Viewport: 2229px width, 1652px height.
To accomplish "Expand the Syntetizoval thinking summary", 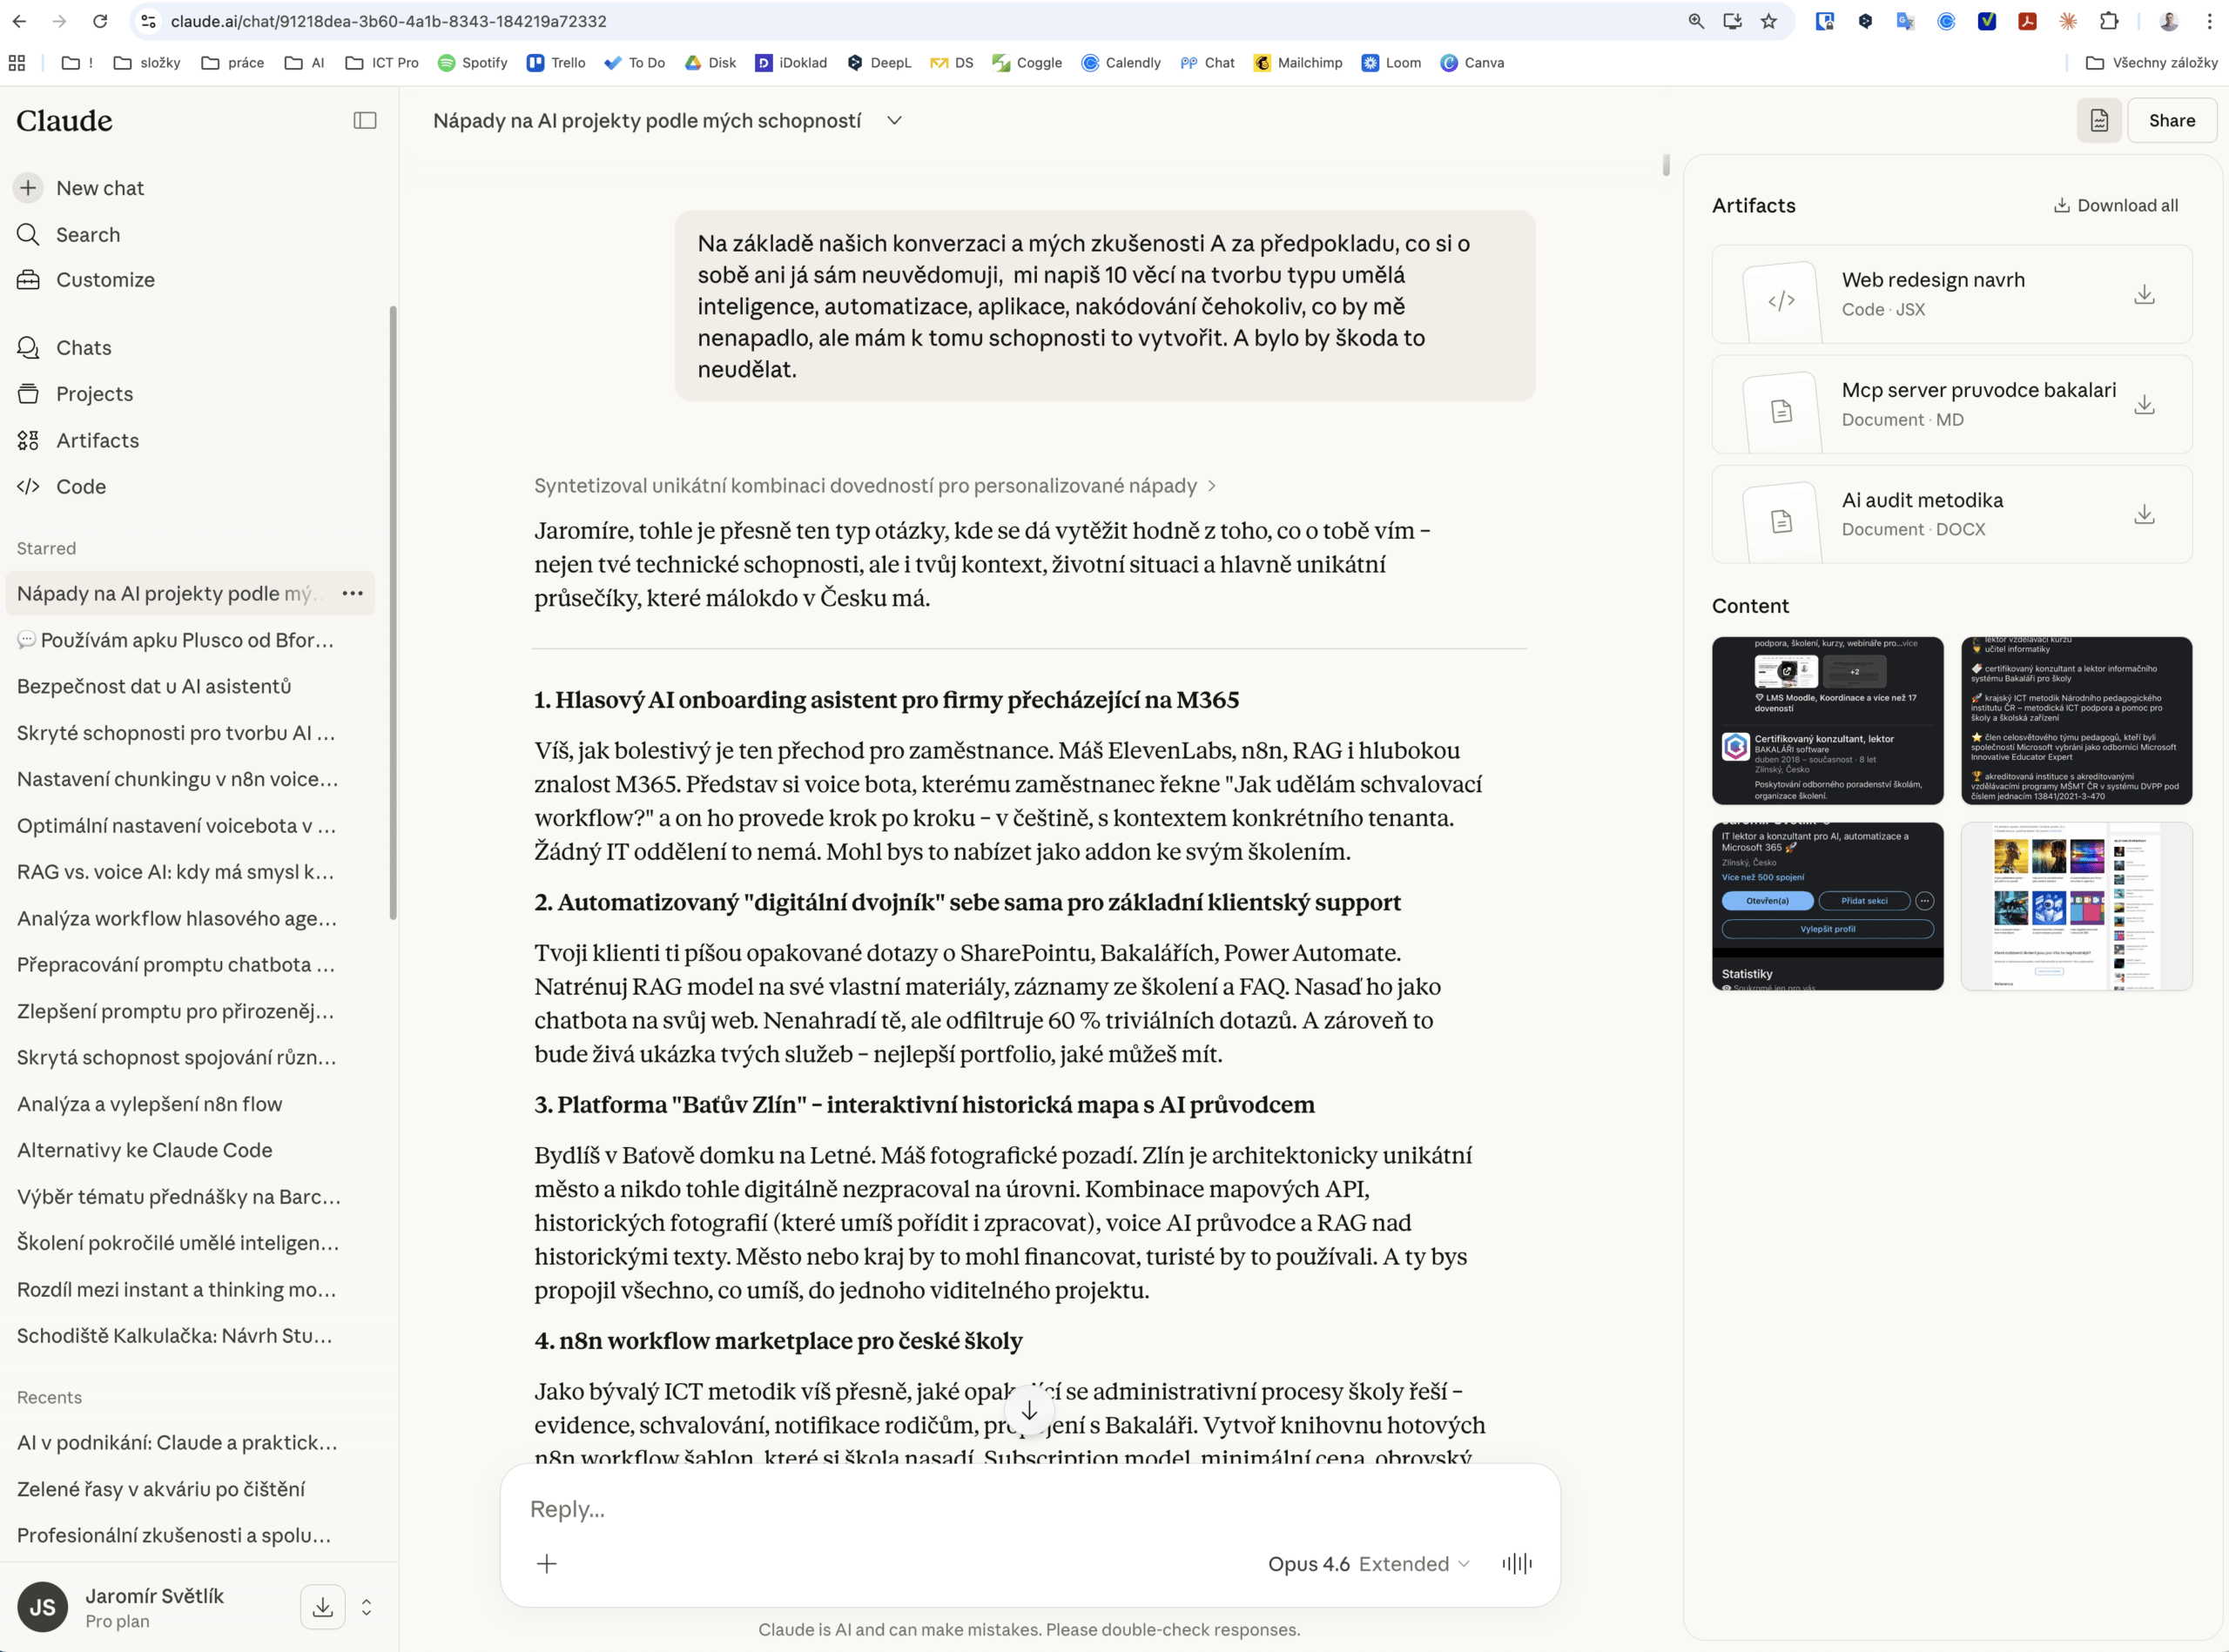I will (873, 485).
